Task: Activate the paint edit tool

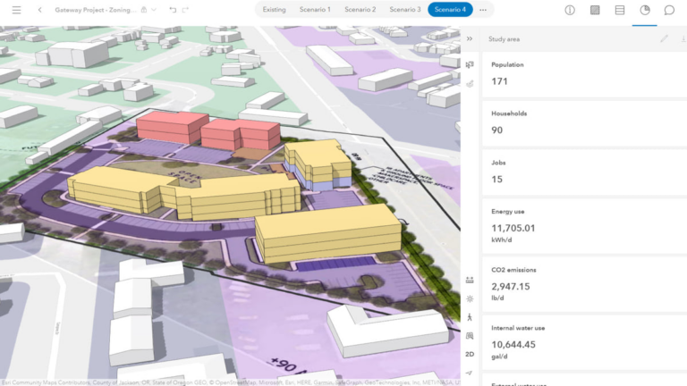Action: pyautogui.click(x=470, y=84)
